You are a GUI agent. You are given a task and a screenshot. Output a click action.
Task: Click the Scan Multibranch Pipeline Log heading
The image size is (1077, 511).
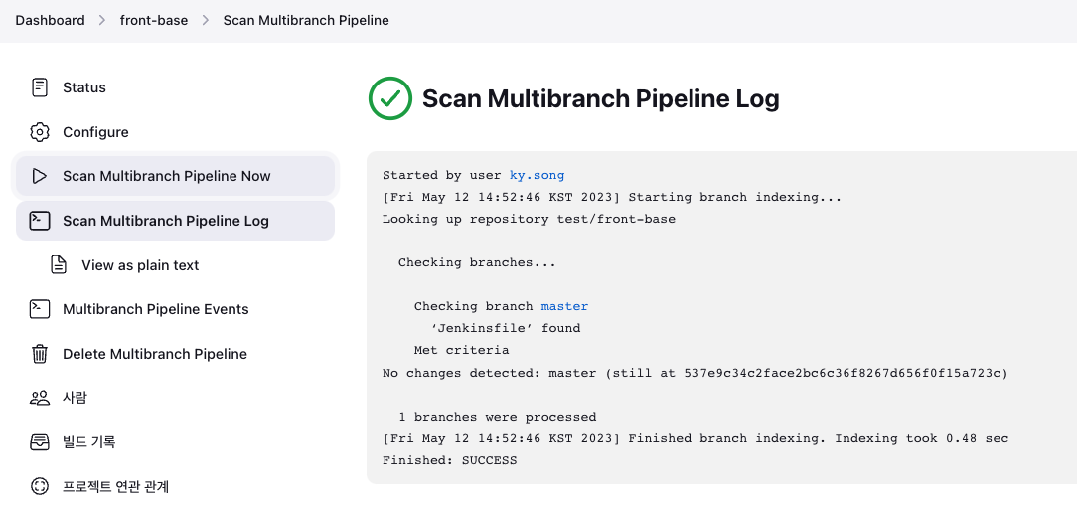tap(600, 99)
